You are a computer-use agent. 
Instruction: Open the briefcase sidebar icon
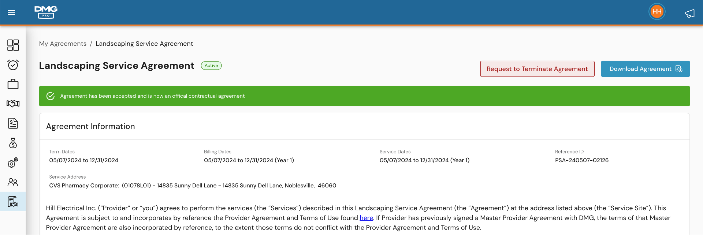13,84
